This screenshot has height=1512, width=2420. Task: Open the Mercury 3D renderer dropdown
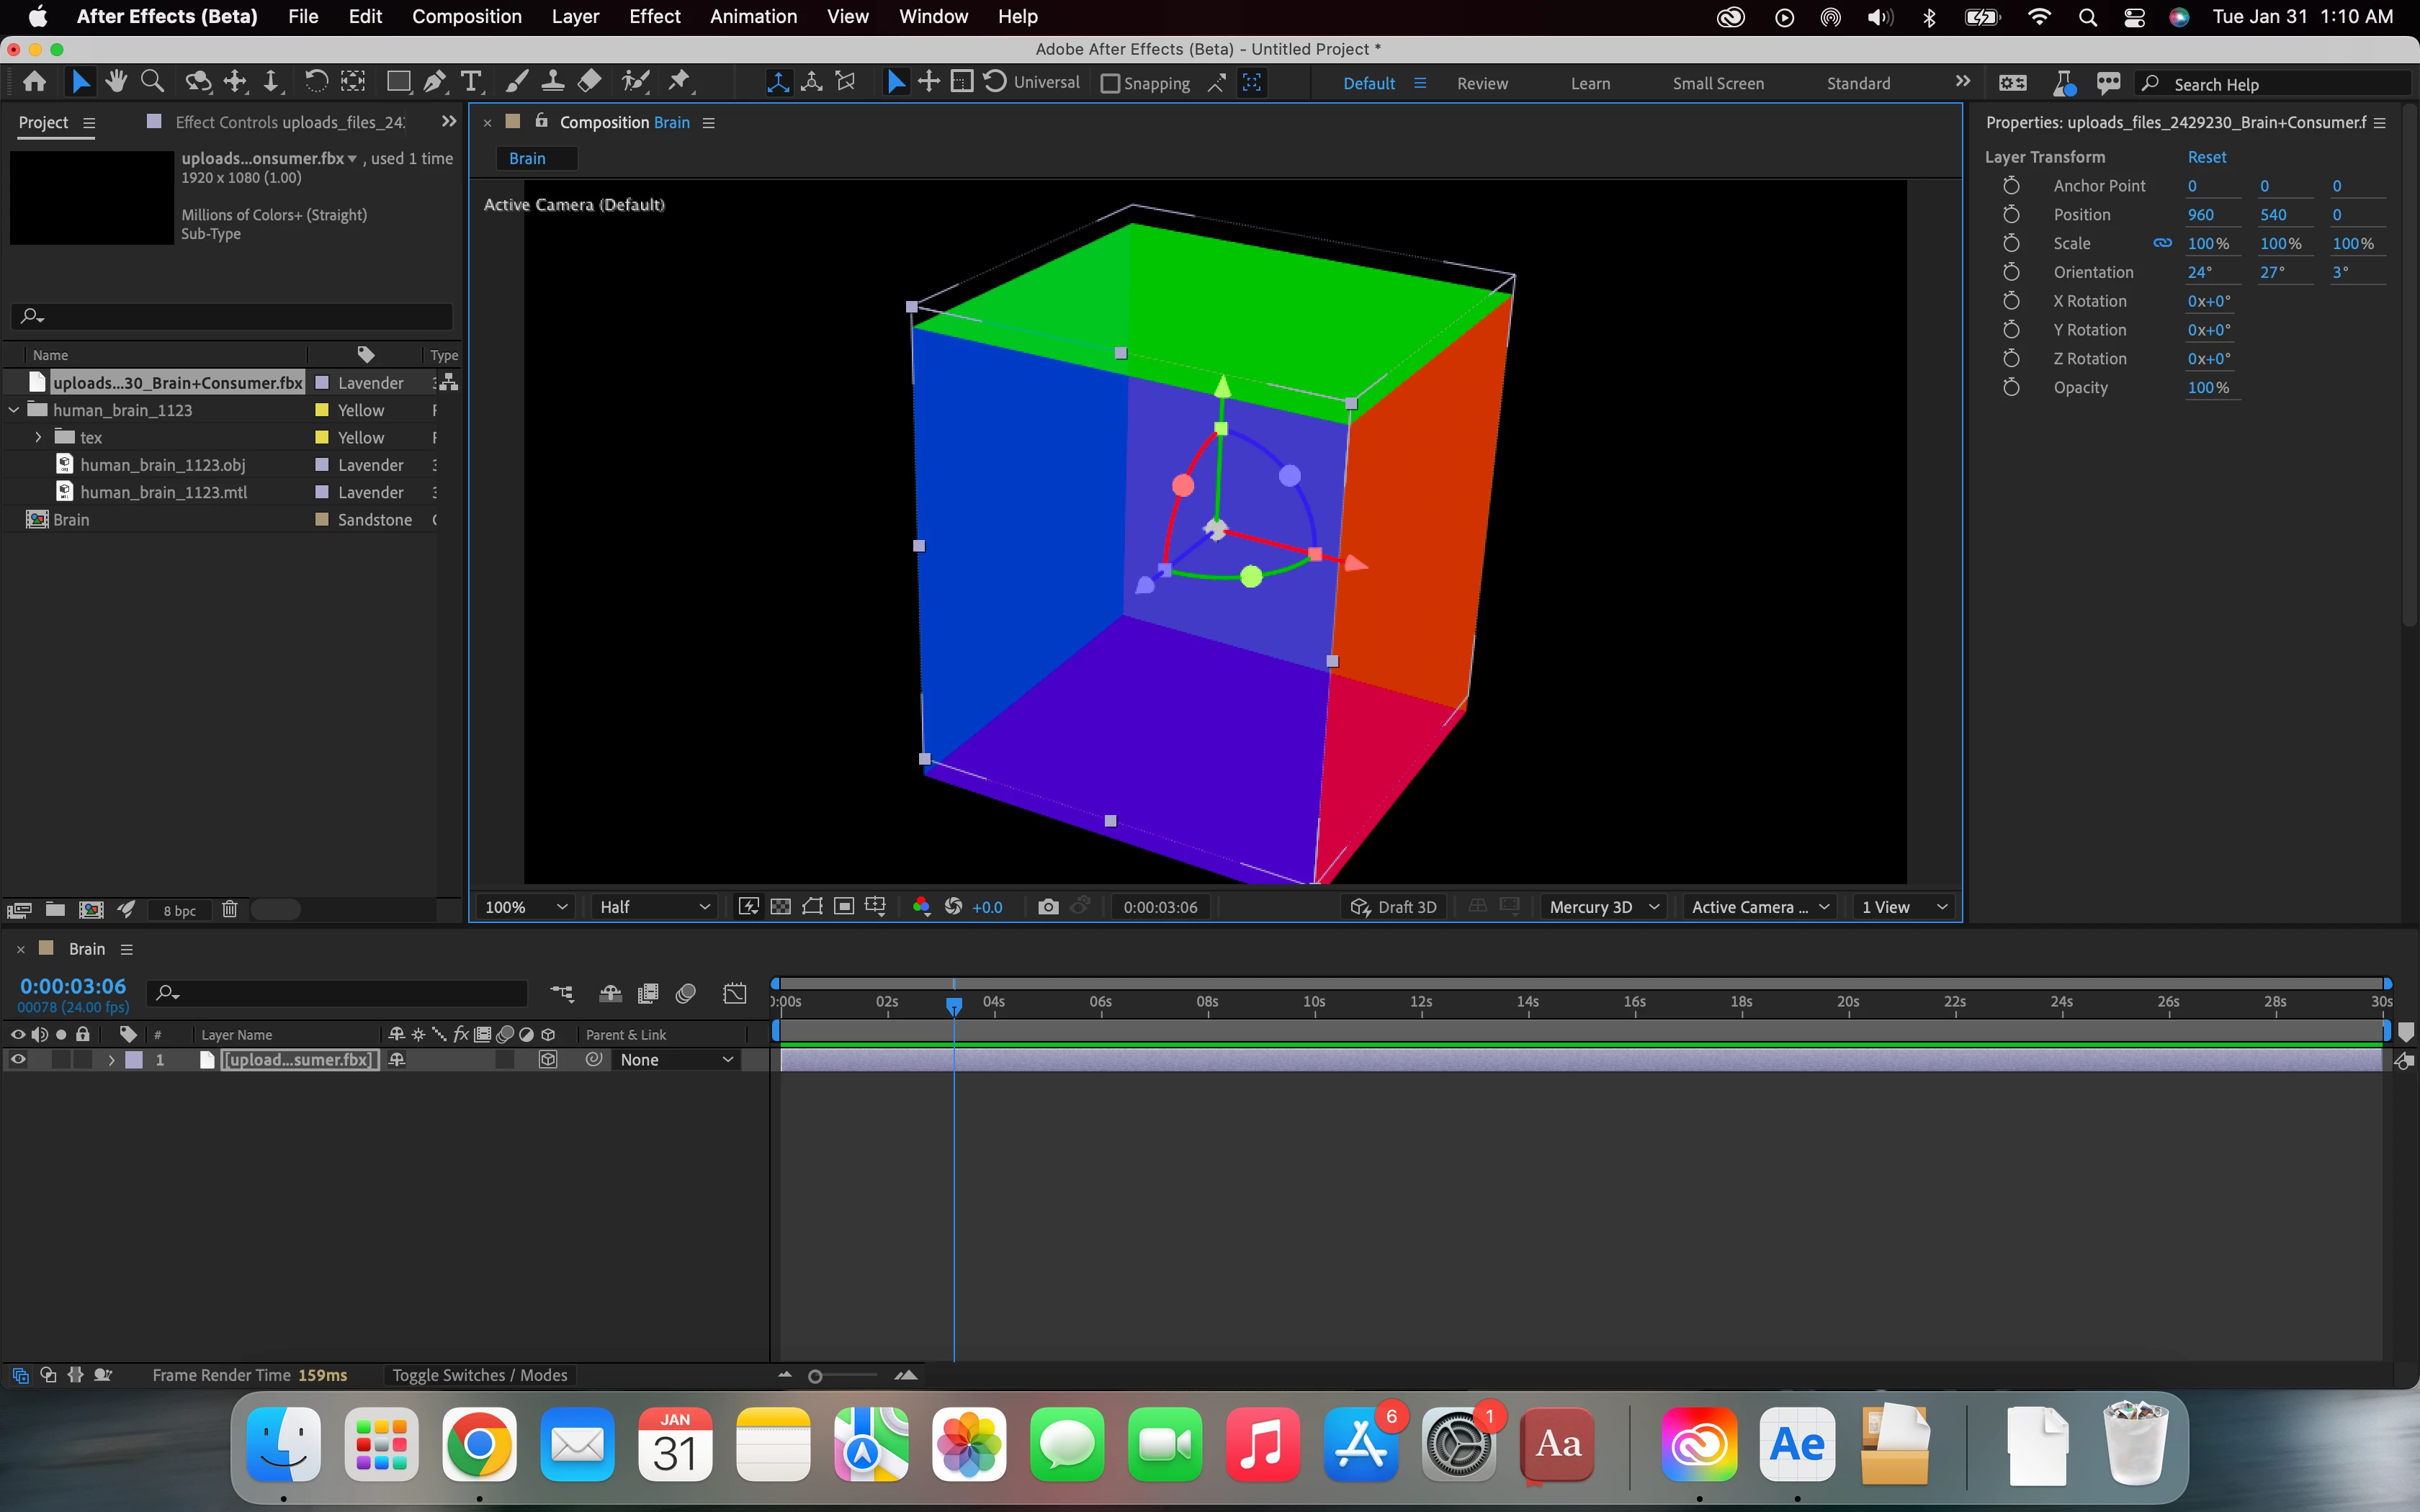pyautogui.click(x=1603, y=907)
